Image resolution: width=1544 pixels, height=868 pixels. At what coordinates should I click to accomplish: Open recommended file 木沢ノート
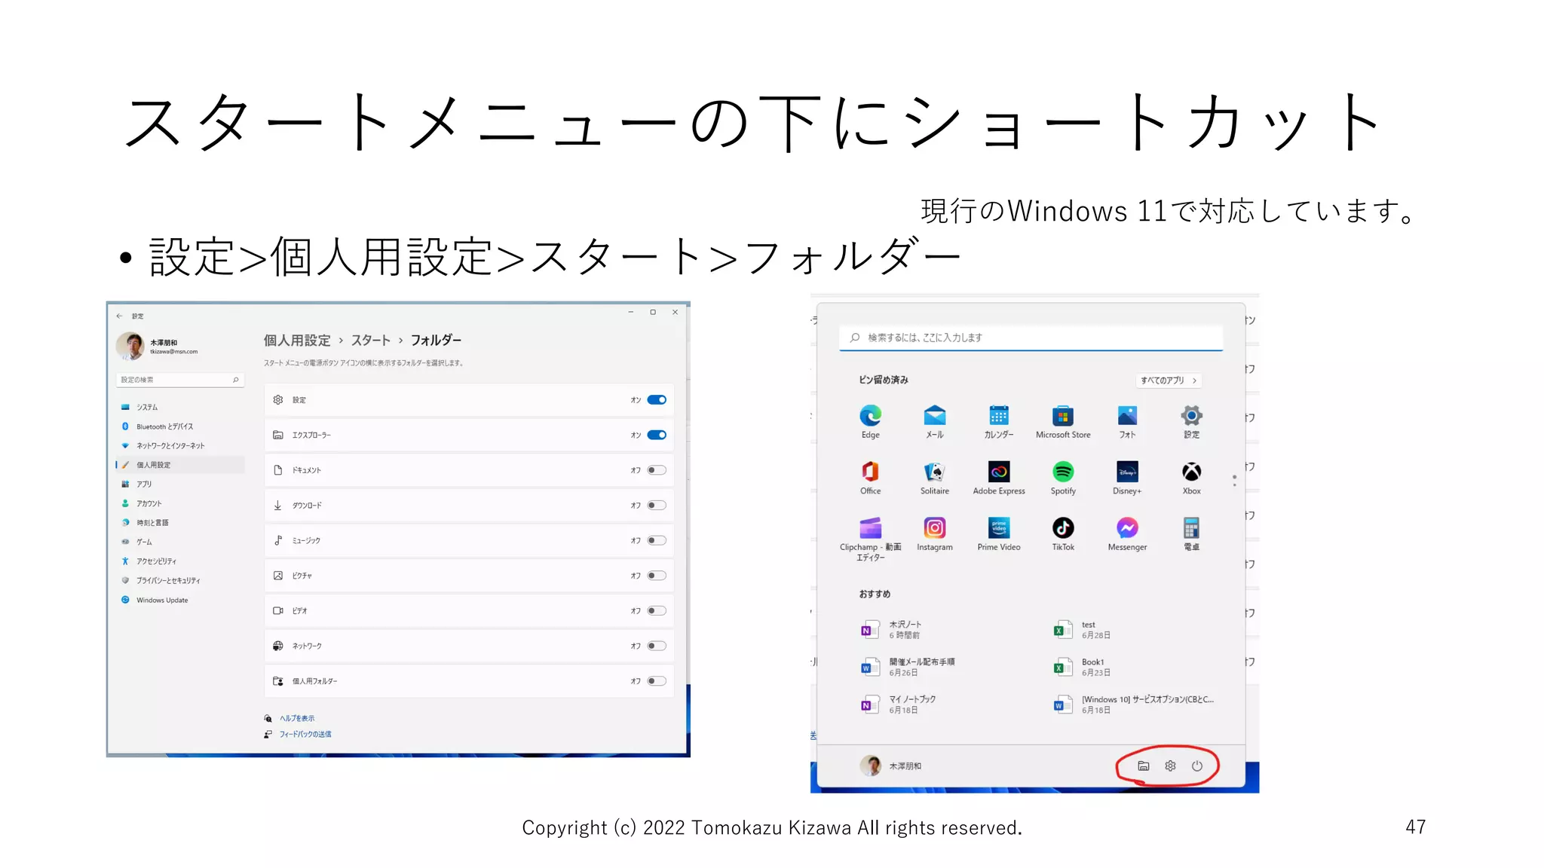click(892, 630)
